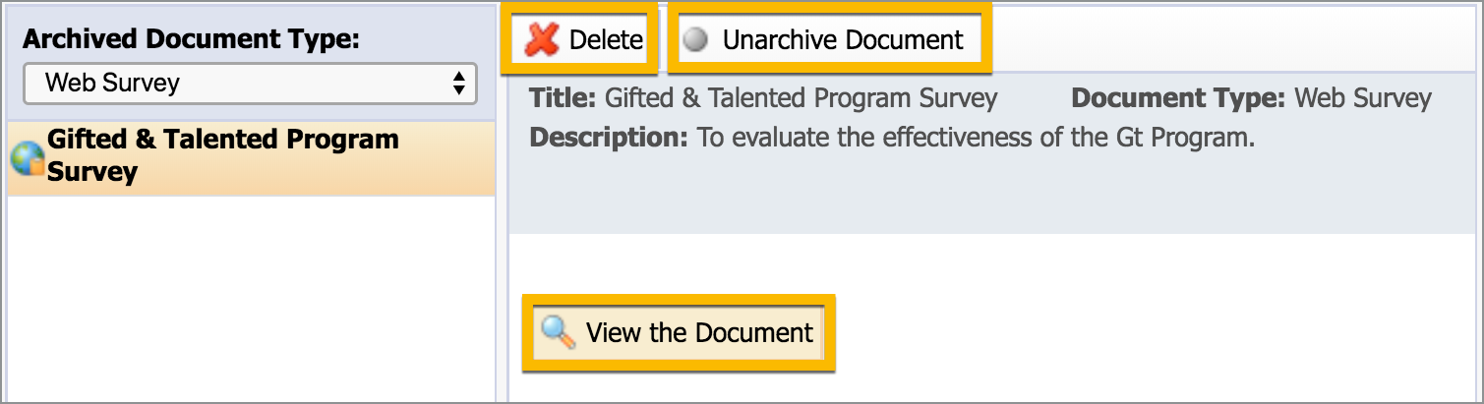Click the magnifying glass View icon
This screenshot has width=1484, height=404.
[559, 332]
